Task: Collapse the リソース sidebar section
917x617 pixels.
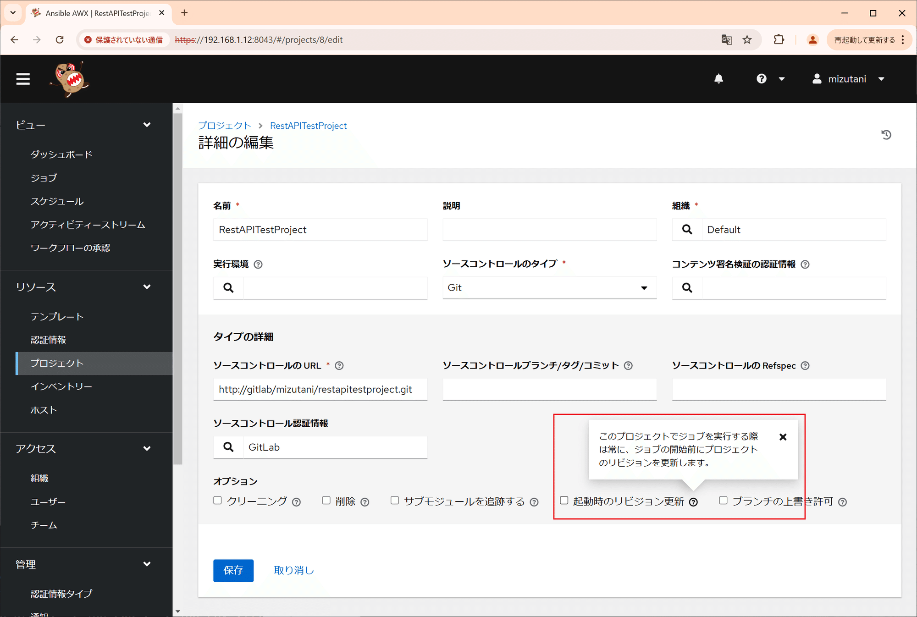Action: click(x=147, y=286)
